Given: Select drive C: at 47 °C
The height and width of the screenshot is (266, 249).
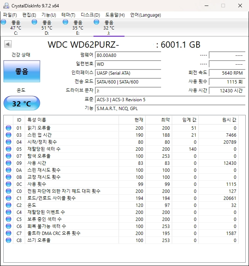Looking at the screenshot, I should (x=16, y=27).
